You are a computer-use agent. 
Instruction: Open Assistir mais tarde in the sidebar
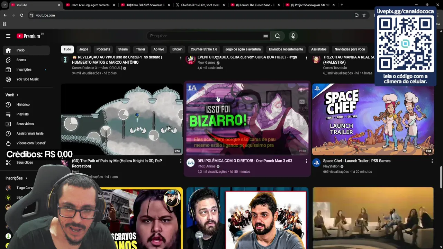click(x=26, y=133)
